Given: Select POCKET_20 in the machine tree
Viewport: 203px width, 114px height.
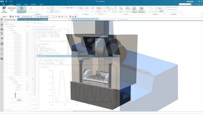Looking at the screenshot, I should click(x=18, y=75).
